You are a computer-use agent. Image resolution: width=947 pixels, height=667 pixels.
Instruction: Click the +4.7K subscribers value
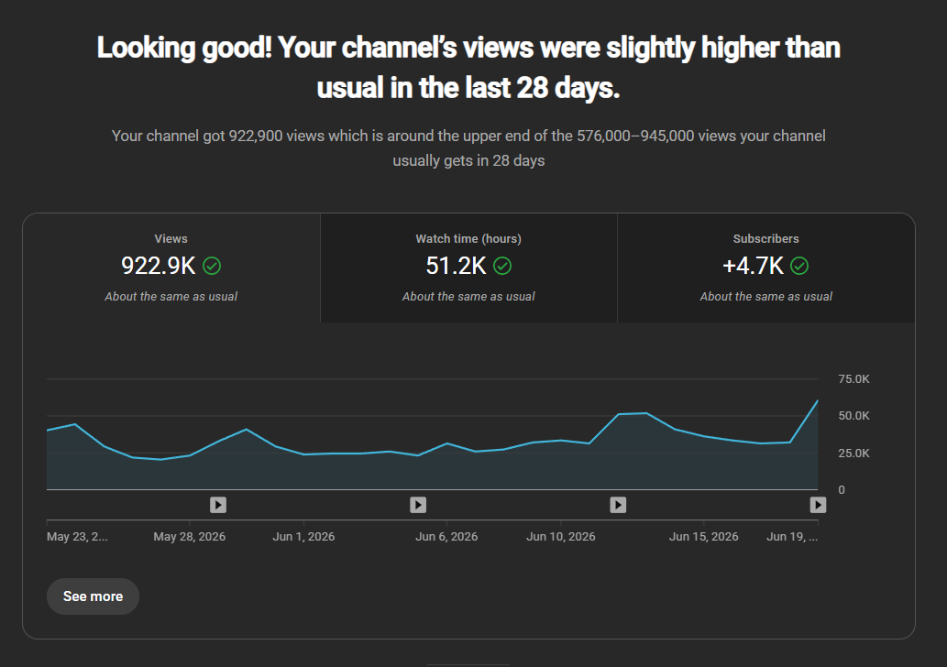pos(754,266)
